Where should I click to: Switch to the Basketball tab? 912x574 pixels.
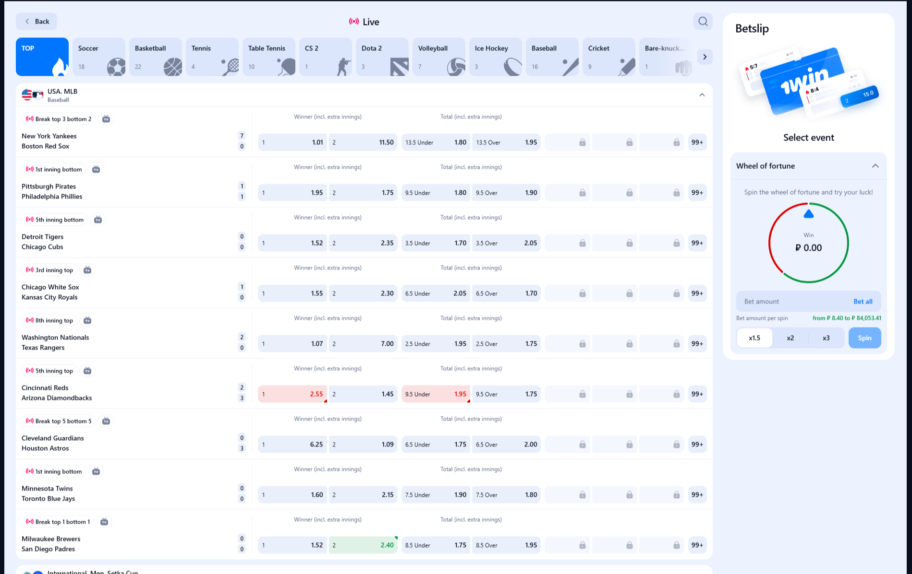coord(156,57)
